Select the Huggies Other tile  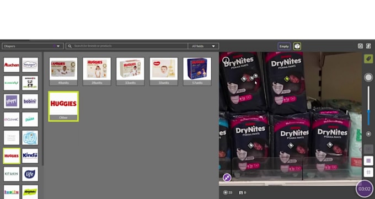tap(63, 106)
